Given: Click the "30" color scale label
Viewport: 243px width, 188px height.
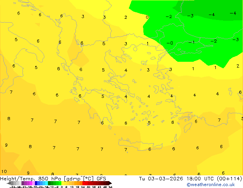Looking at the screenshot, I should [x=88, y=187].
